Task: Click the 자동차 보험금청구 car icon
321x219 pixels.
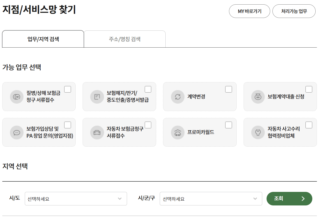Action: [x=97, y=132]
